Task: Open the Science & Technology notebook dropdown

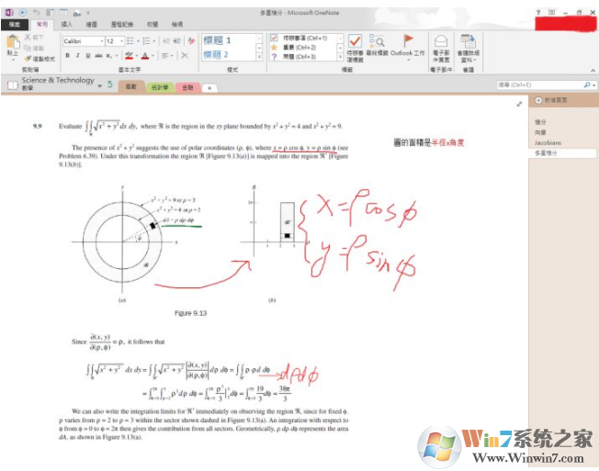Action: tap(100, 86)
